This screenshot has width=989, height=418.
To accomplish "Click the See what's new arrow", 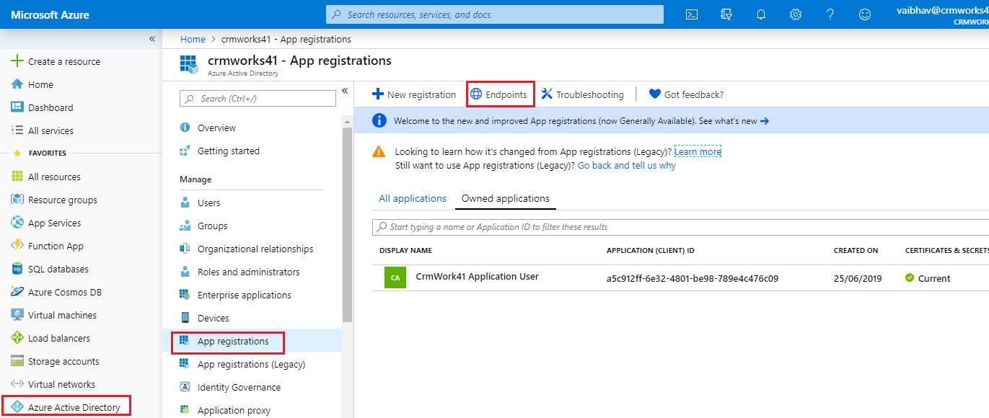I will [765, 121].
